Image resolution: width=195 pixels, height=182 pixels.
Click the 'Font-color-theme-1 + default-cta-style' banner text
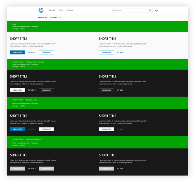coord(24,100)
